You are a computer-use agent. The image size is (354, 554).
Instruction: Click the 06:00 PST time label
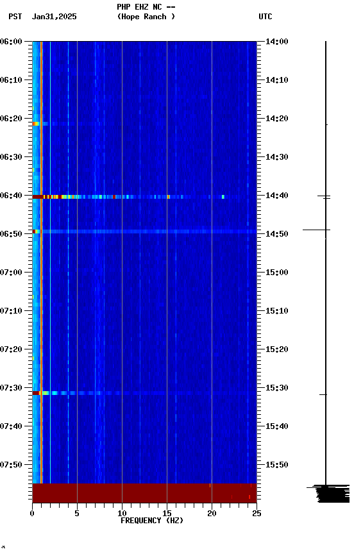click(x=11, y=42)
